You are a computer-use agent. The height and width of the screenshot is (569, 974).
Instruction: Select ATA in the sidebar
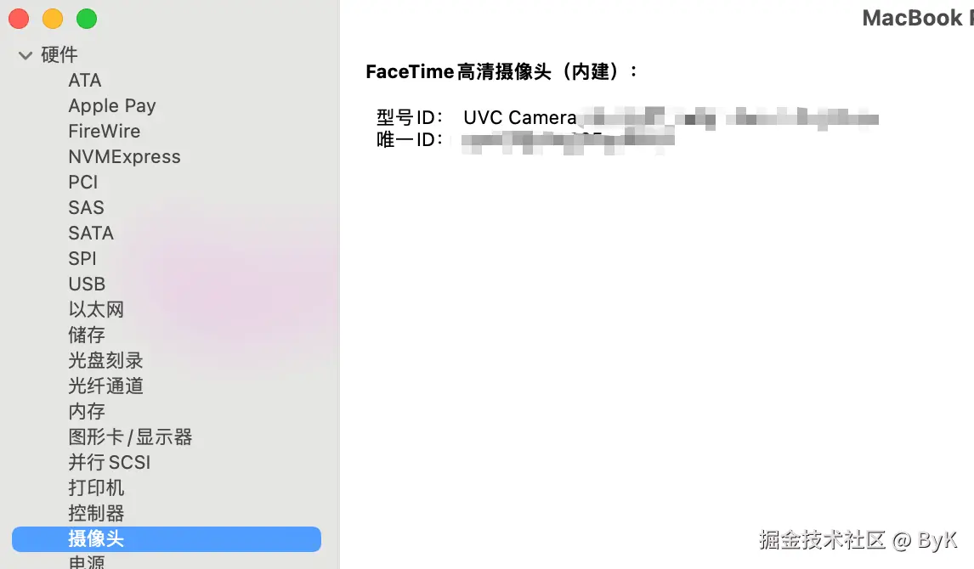[x=84, y=81]
